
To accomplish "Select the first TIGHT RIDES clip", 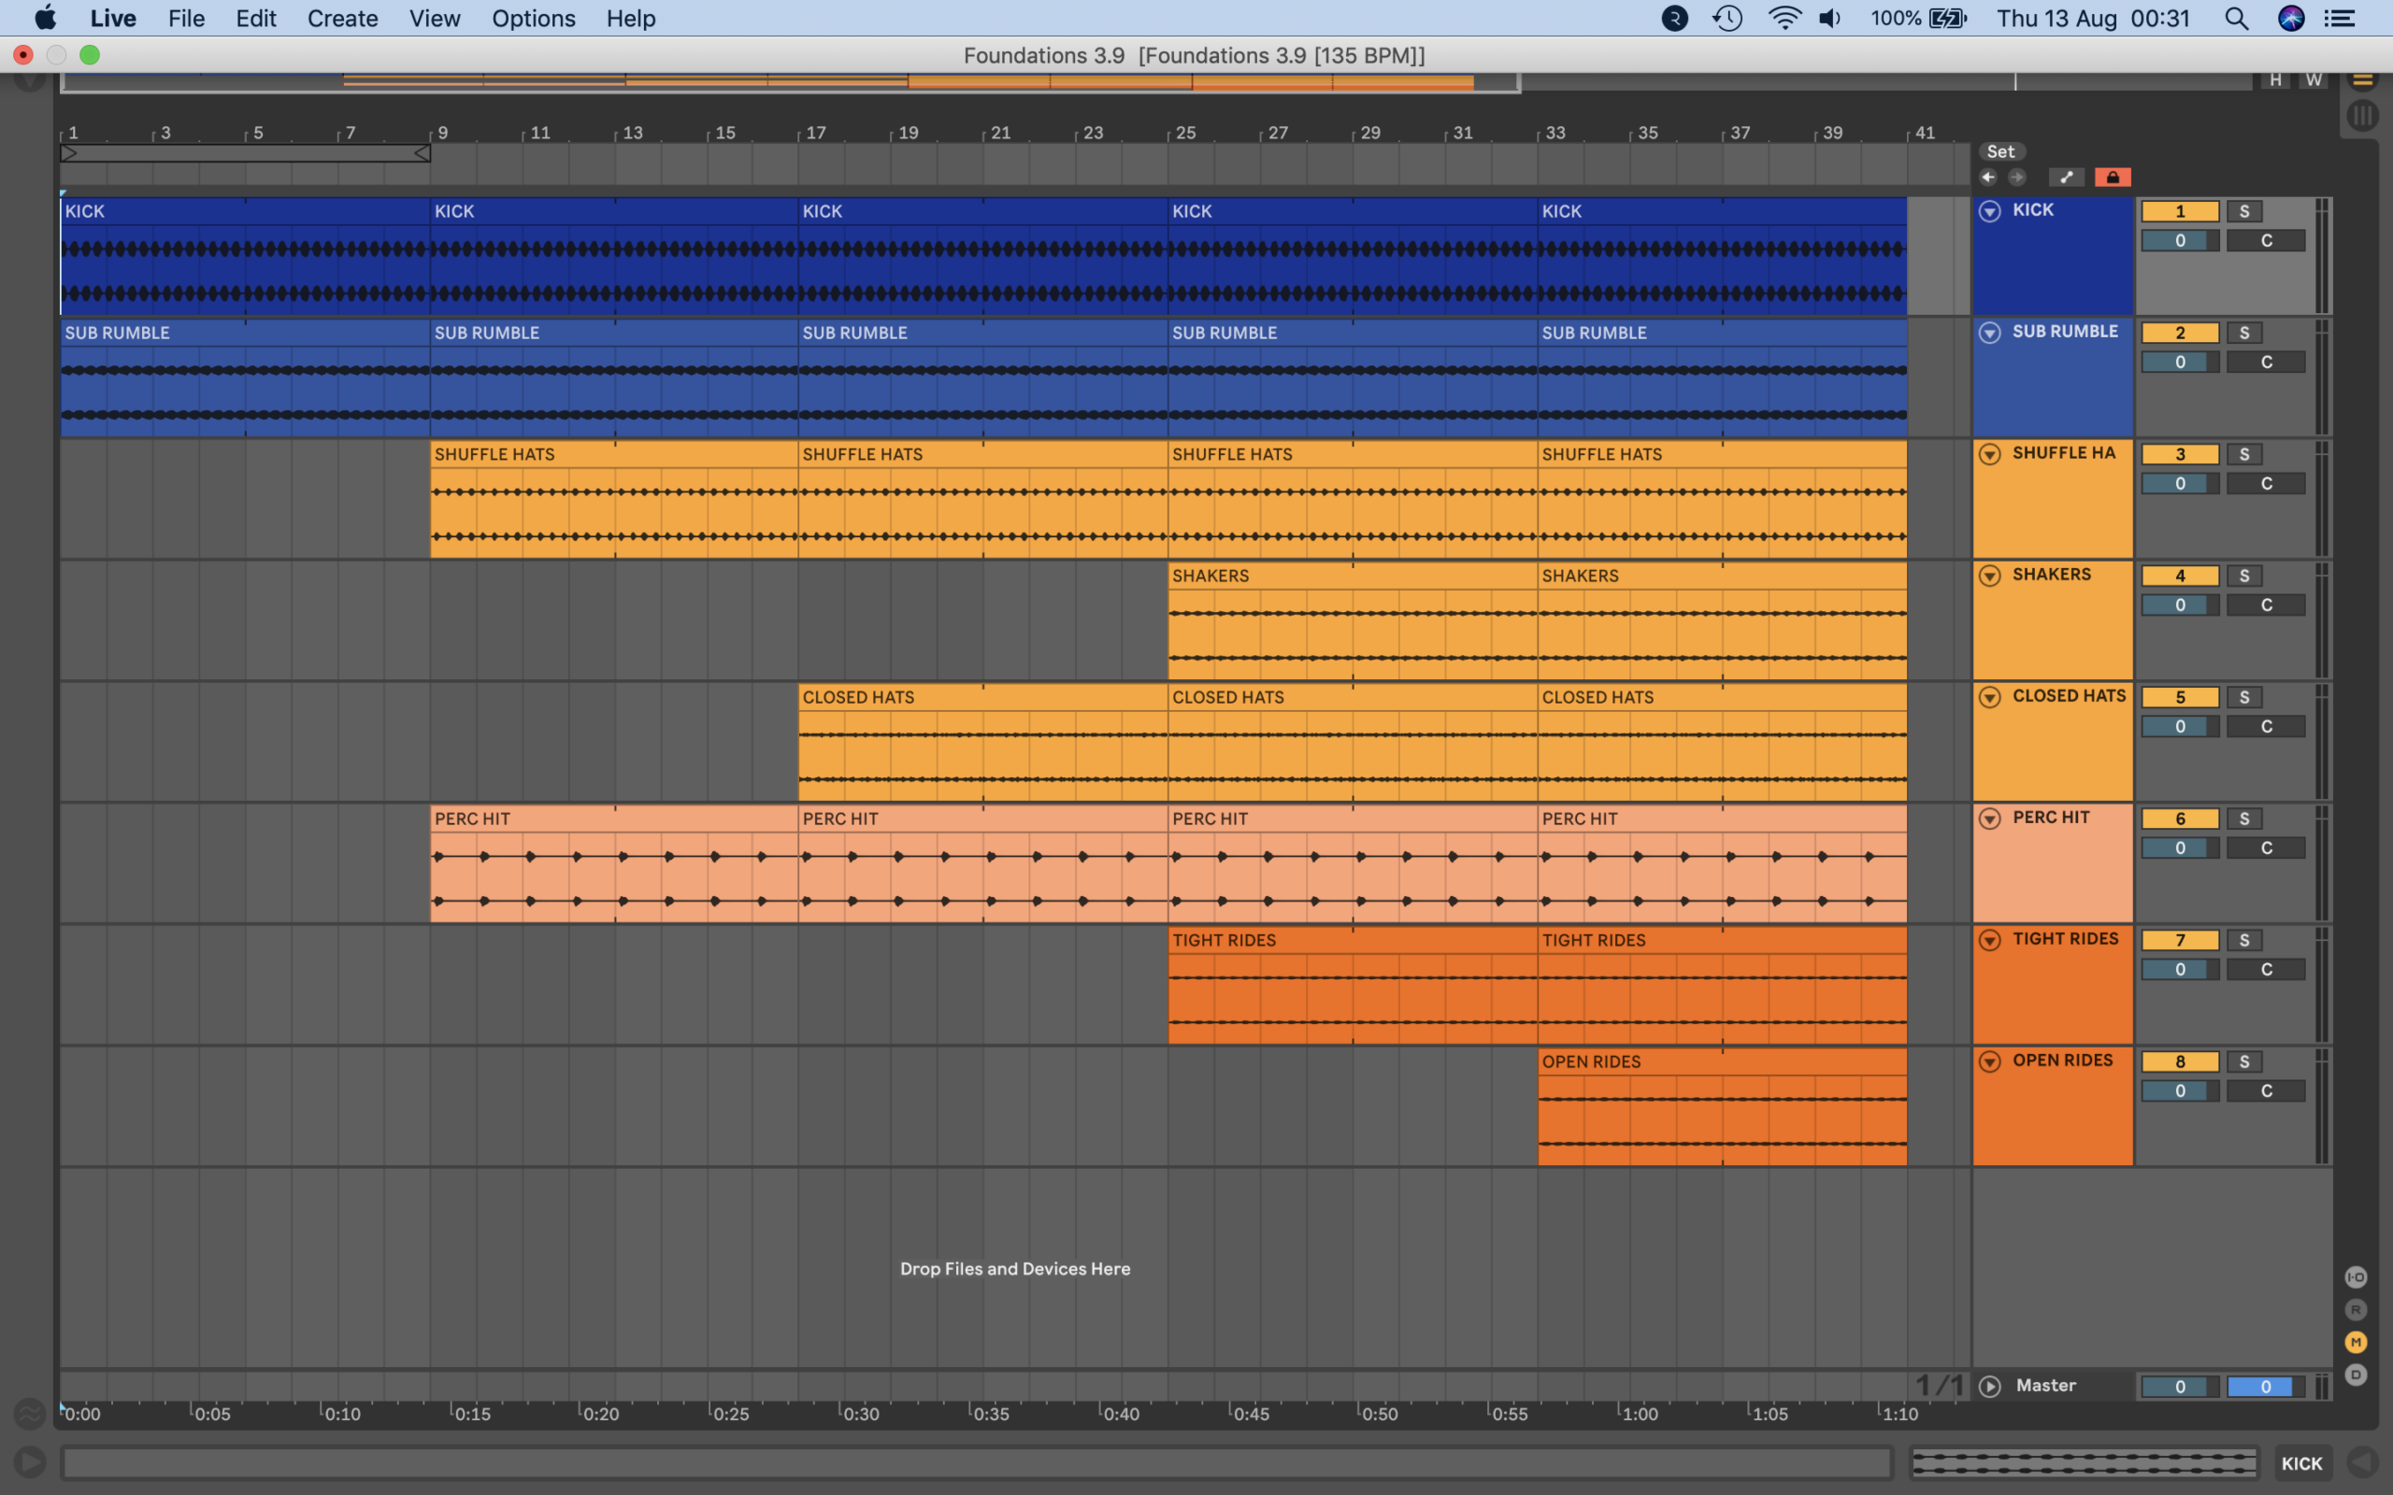I will (x=1353, y=985).
